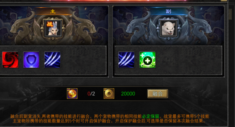Viewport: 235px width, 127px height.
Task: Click the gold coin currency icon
Action: coord(109,93)
